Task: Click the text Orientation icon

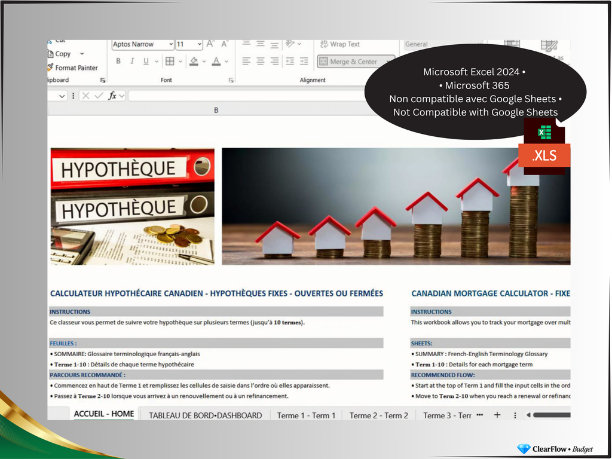Action: click(x=290, y=44)
